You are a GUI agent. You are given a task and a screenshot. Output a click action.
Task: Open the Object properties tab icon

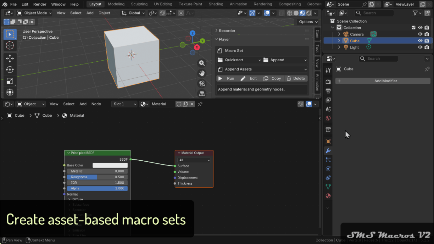coord(328,142)
